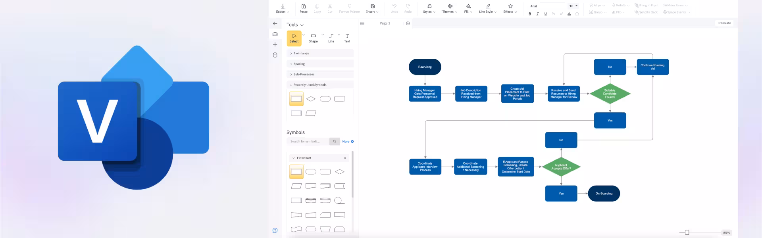Screen dimensions: 762x238
Task: Click the More symbols link
Action: point(348,141)
